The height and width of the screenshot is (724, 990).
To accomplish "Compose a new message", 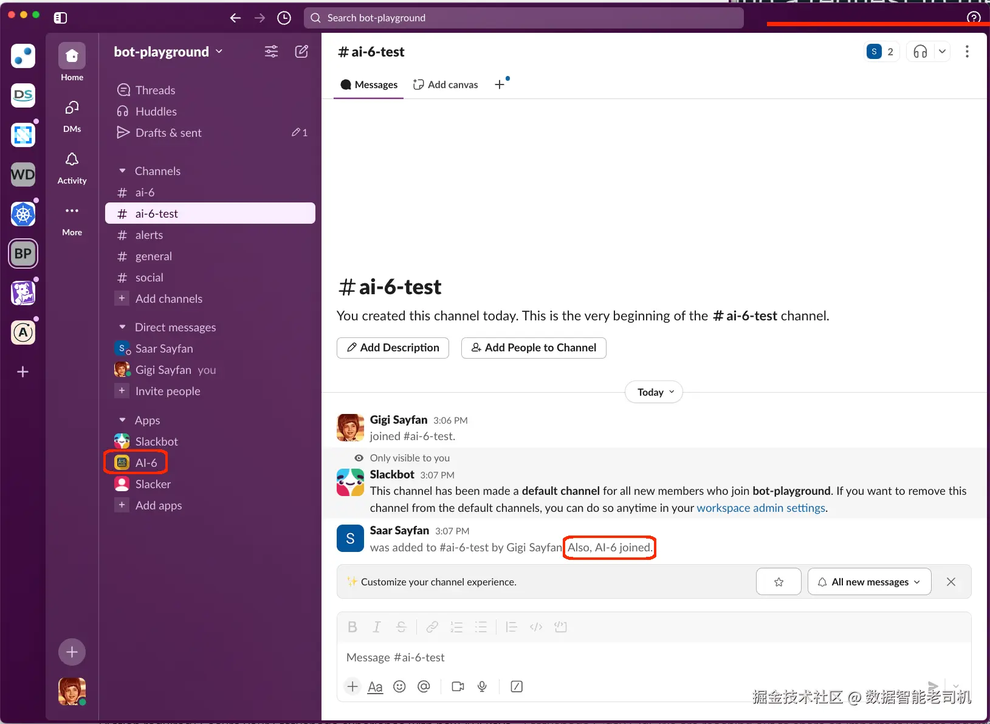I will pyautogui.click(x=301, y=52).
